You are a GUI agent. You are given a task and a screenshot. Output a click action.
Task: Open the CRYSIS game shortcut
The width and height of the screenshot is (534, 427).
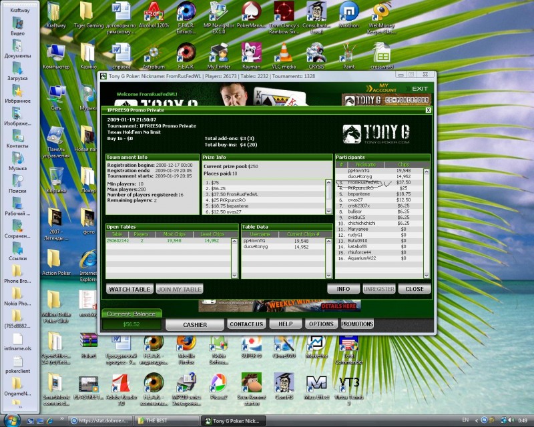pyautogui.click(x=316, y=52)
